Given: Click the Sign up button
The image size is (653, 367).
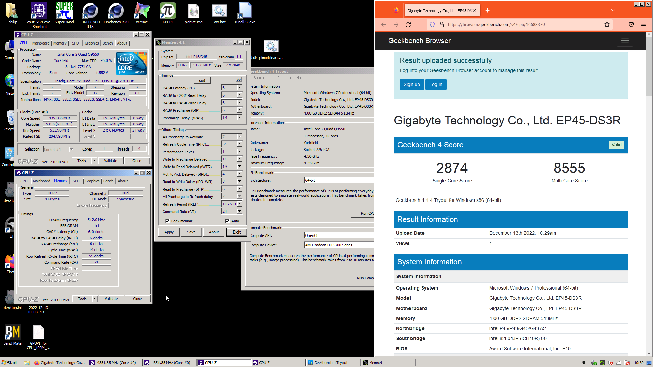Looking at the screenshot, I should pos(412,84).
